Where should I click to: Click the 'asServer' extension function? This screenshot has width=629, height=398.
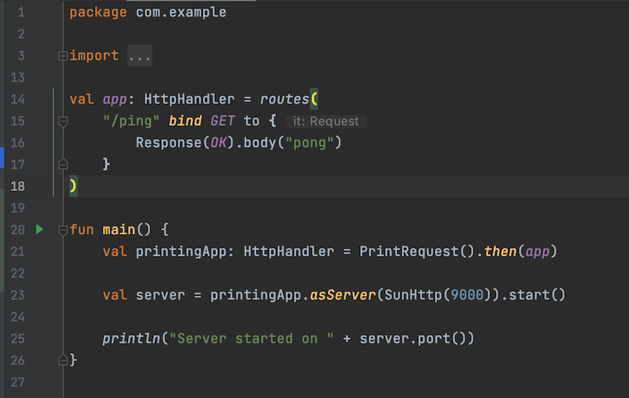(343, 295)
